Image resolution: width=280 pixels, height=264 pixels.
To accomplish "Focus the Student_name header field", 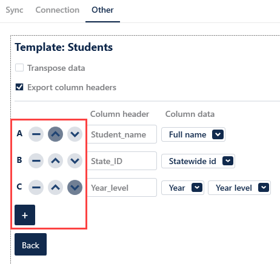I will pos(122,134).
